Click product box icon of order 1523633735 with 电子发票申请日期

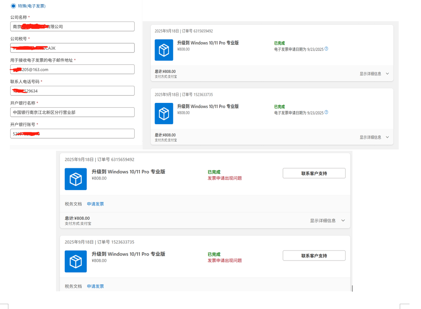(x=164, y=114)
